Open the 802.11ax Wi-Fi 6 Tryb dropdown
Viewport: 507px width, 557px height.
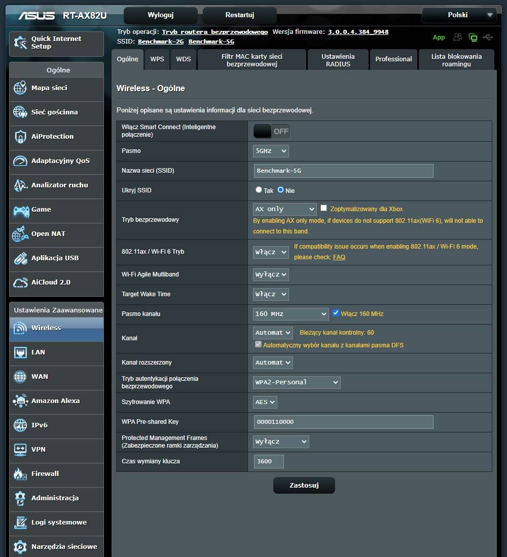[x=271, y=252]
